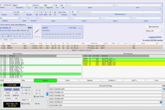This screenshot has height=110, width=165.
Task: Click the IL18 DX grid field
Action: click(x=16, y=93)
